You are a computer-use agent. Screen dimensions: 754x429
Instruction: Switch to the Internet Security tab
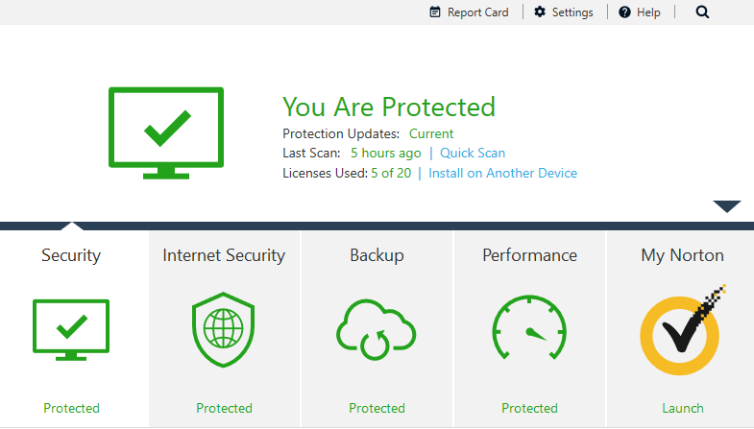[x=224, y=255]
